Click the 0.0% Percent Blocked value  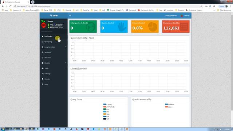pos(137,28)
